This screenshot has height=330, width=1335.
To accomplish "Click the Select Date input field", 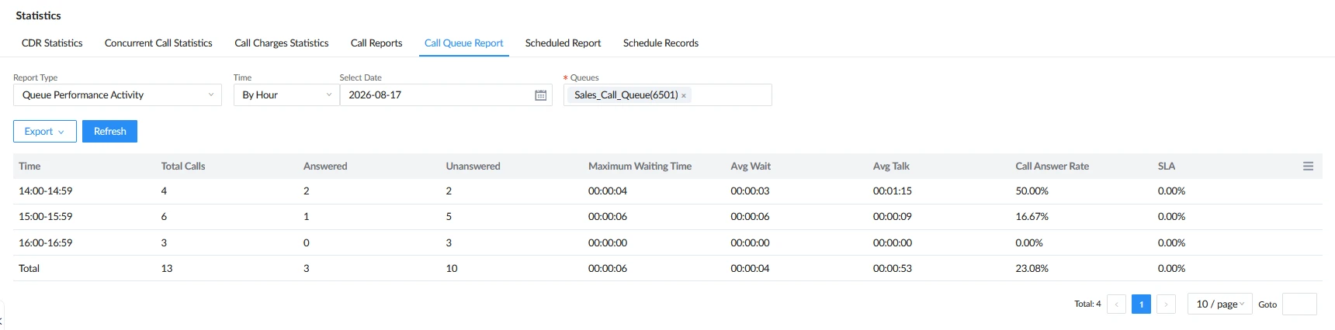I will coord(446,95).
